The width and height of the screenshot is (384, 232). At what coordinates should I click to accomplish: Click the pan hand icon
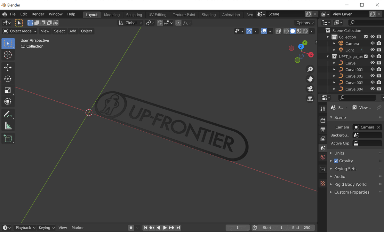pos(310,79)
